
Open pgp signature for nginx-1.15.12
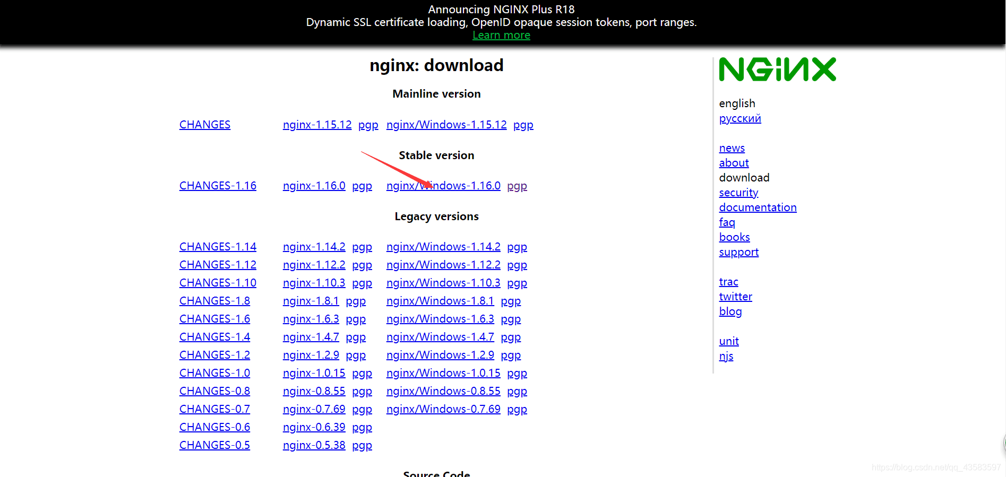tap(368, 125)
